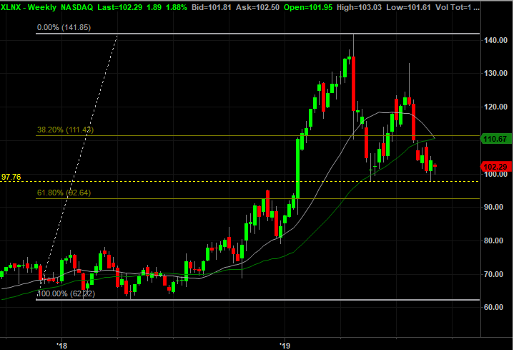Click the Low=101.61 header value
Viewport: 514px width, 350px height.
[x=408, y=7]
